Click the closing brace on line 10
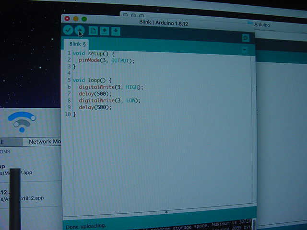The image size is (307, 230). tap(74, 114)
